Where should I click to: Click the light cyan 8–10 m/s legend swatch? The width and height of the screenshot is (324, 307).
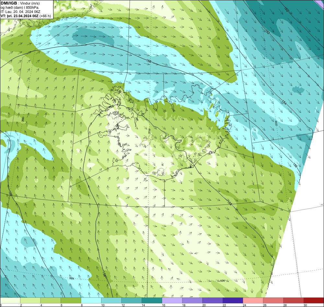coord(91,301)
